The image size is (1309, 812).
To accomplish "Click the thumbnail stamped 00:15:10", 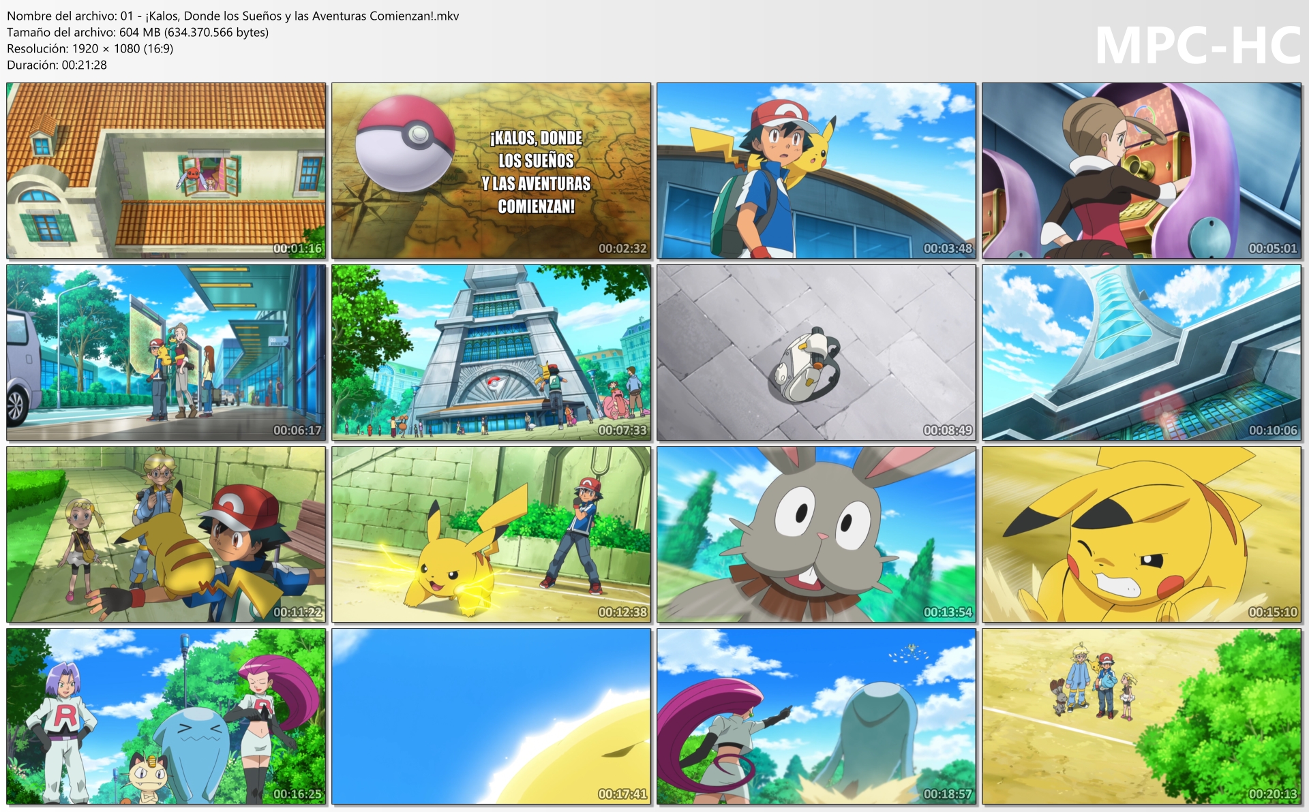I will pos(1142,535).
